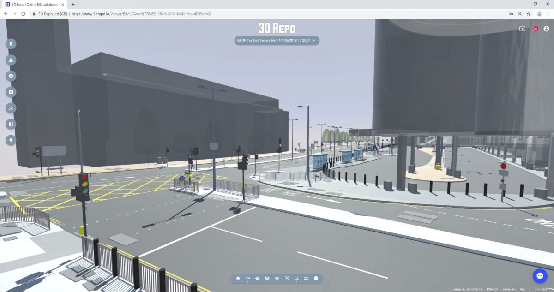Bookmark this page with the star icon
This screenshot has width=554, height=292.
click(529, 14)
